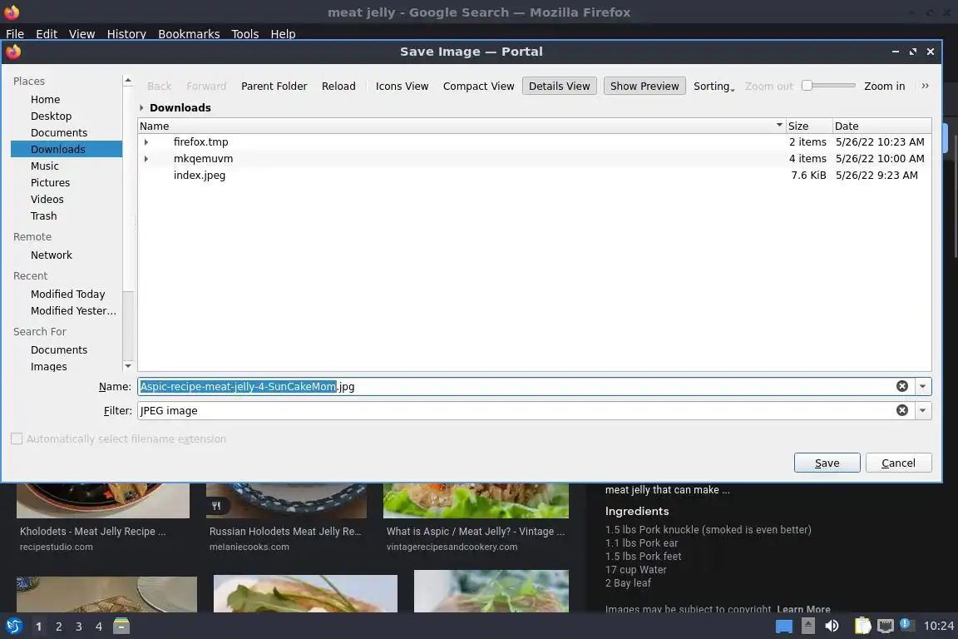The height and width of the screenshot is (639, 958).
Task: Open the Sorting dropdown menu
Action: [x=714, y=87]
